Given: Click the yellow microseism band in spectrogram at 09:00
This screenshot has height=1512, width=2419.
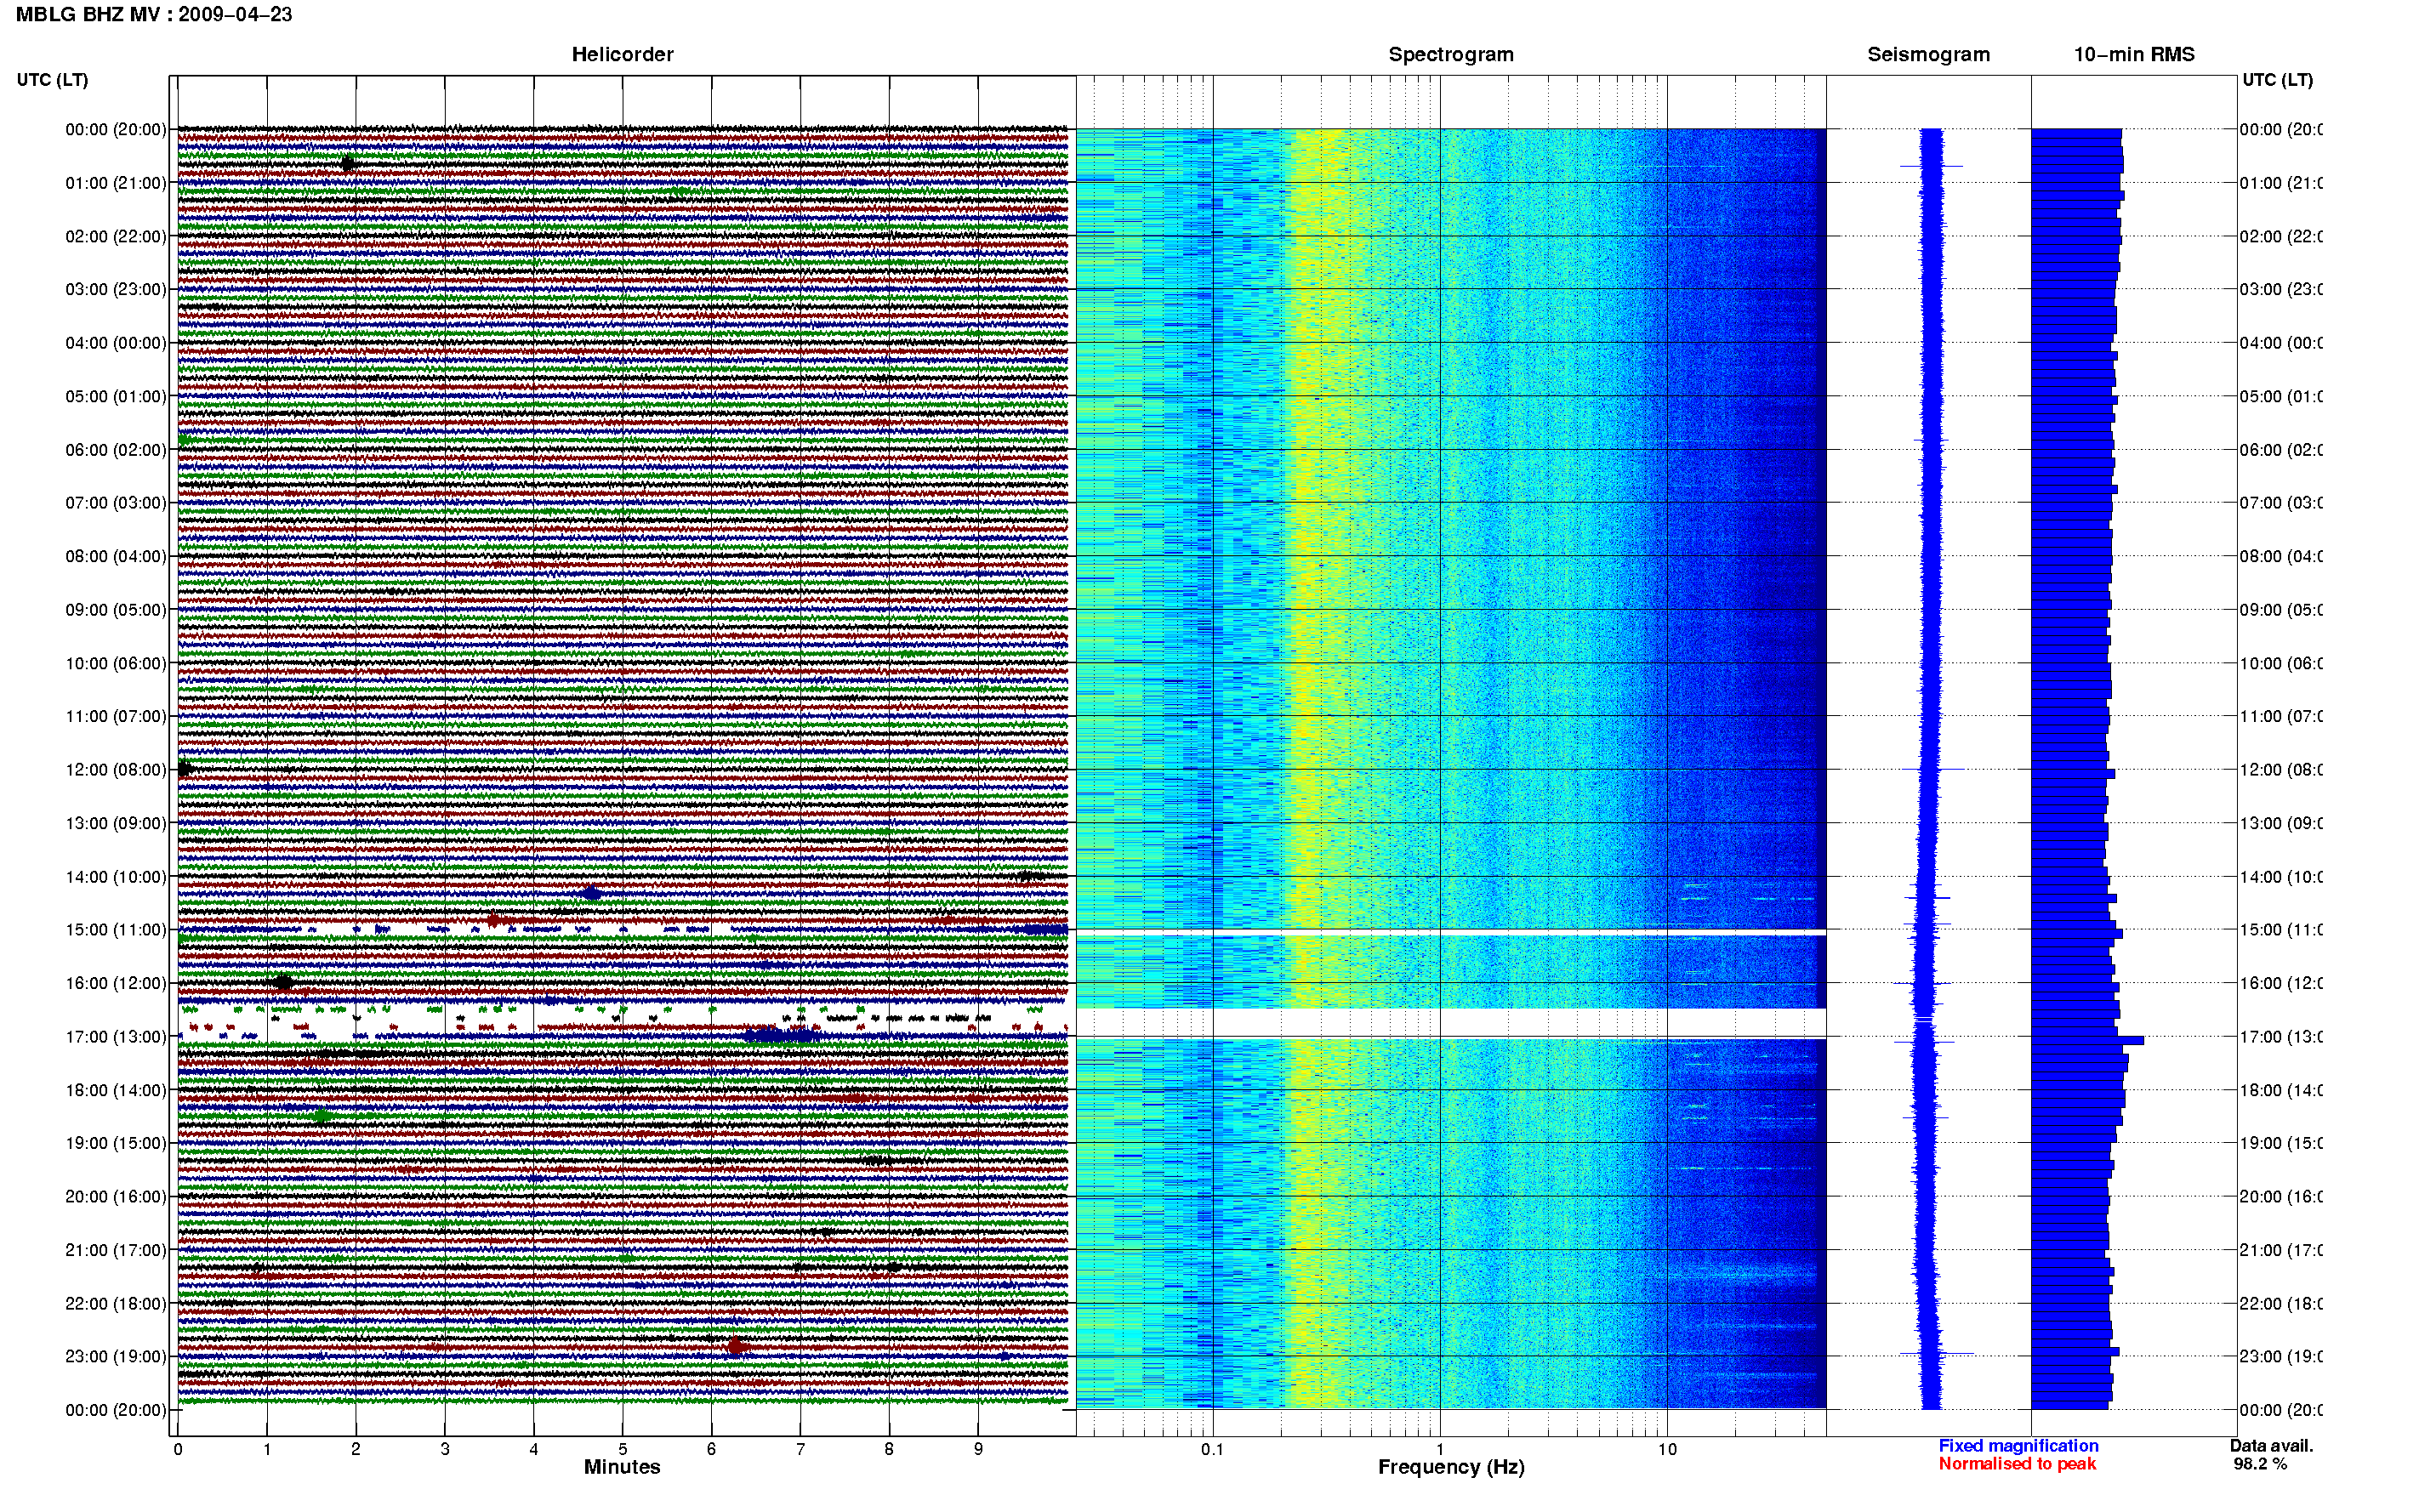Looking at the screenshot, I should pos(1308,609).
